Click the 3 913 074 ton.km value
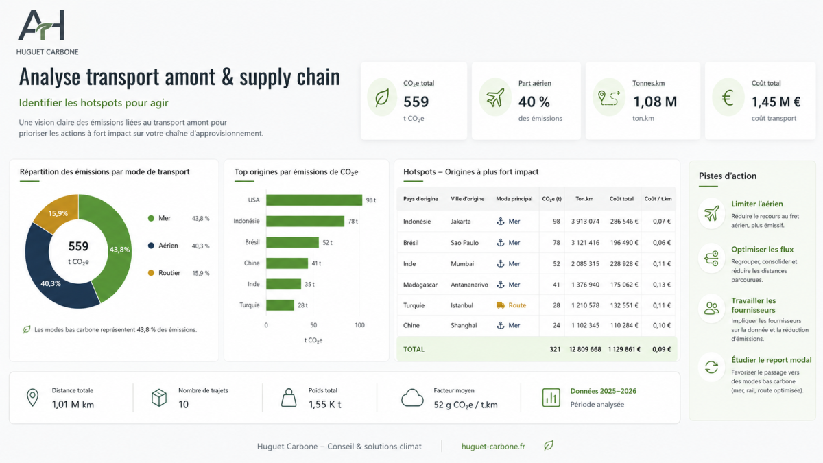This screenshot has height=463, width=823. pos(585,222)
